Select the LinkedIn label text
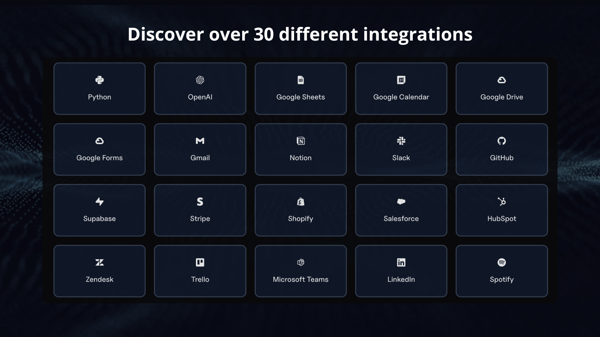Viewport: 600px width, 337px height. coord(401,280)
